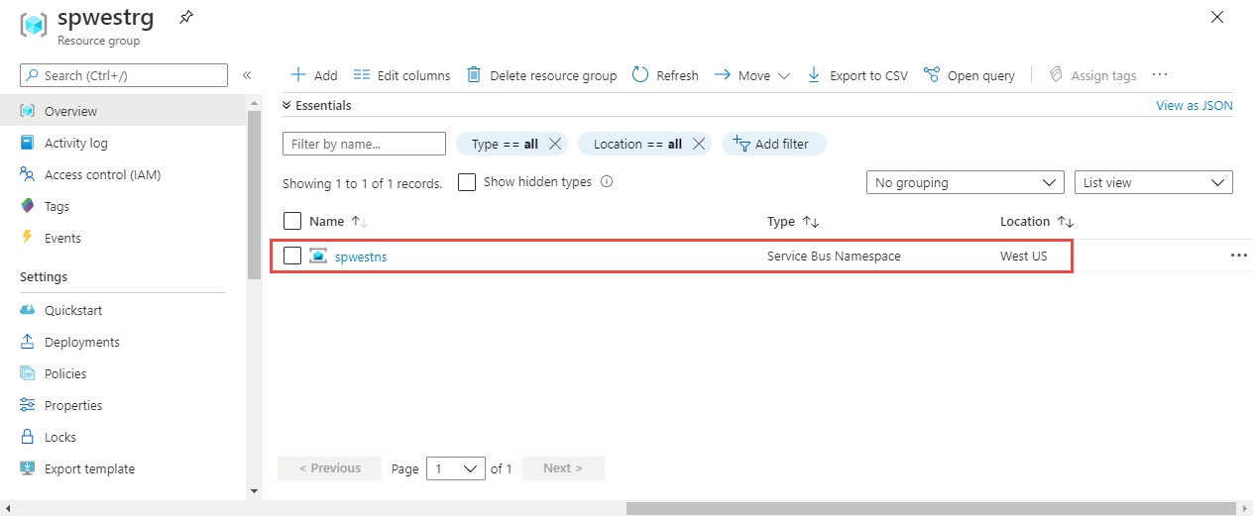Click the Type == all filter pill
The height and width of the screenshot is (516, 1253).
(512, 144)
